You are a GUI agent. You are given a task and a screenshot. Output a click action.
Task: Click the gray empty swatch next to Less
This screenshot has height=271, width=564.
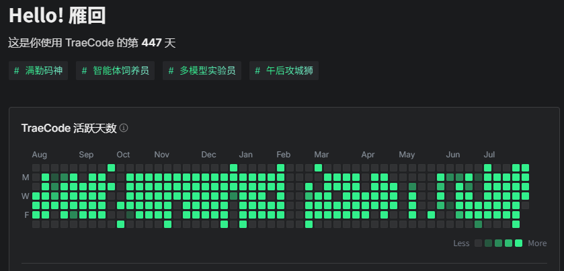click(x=478, y=243)
